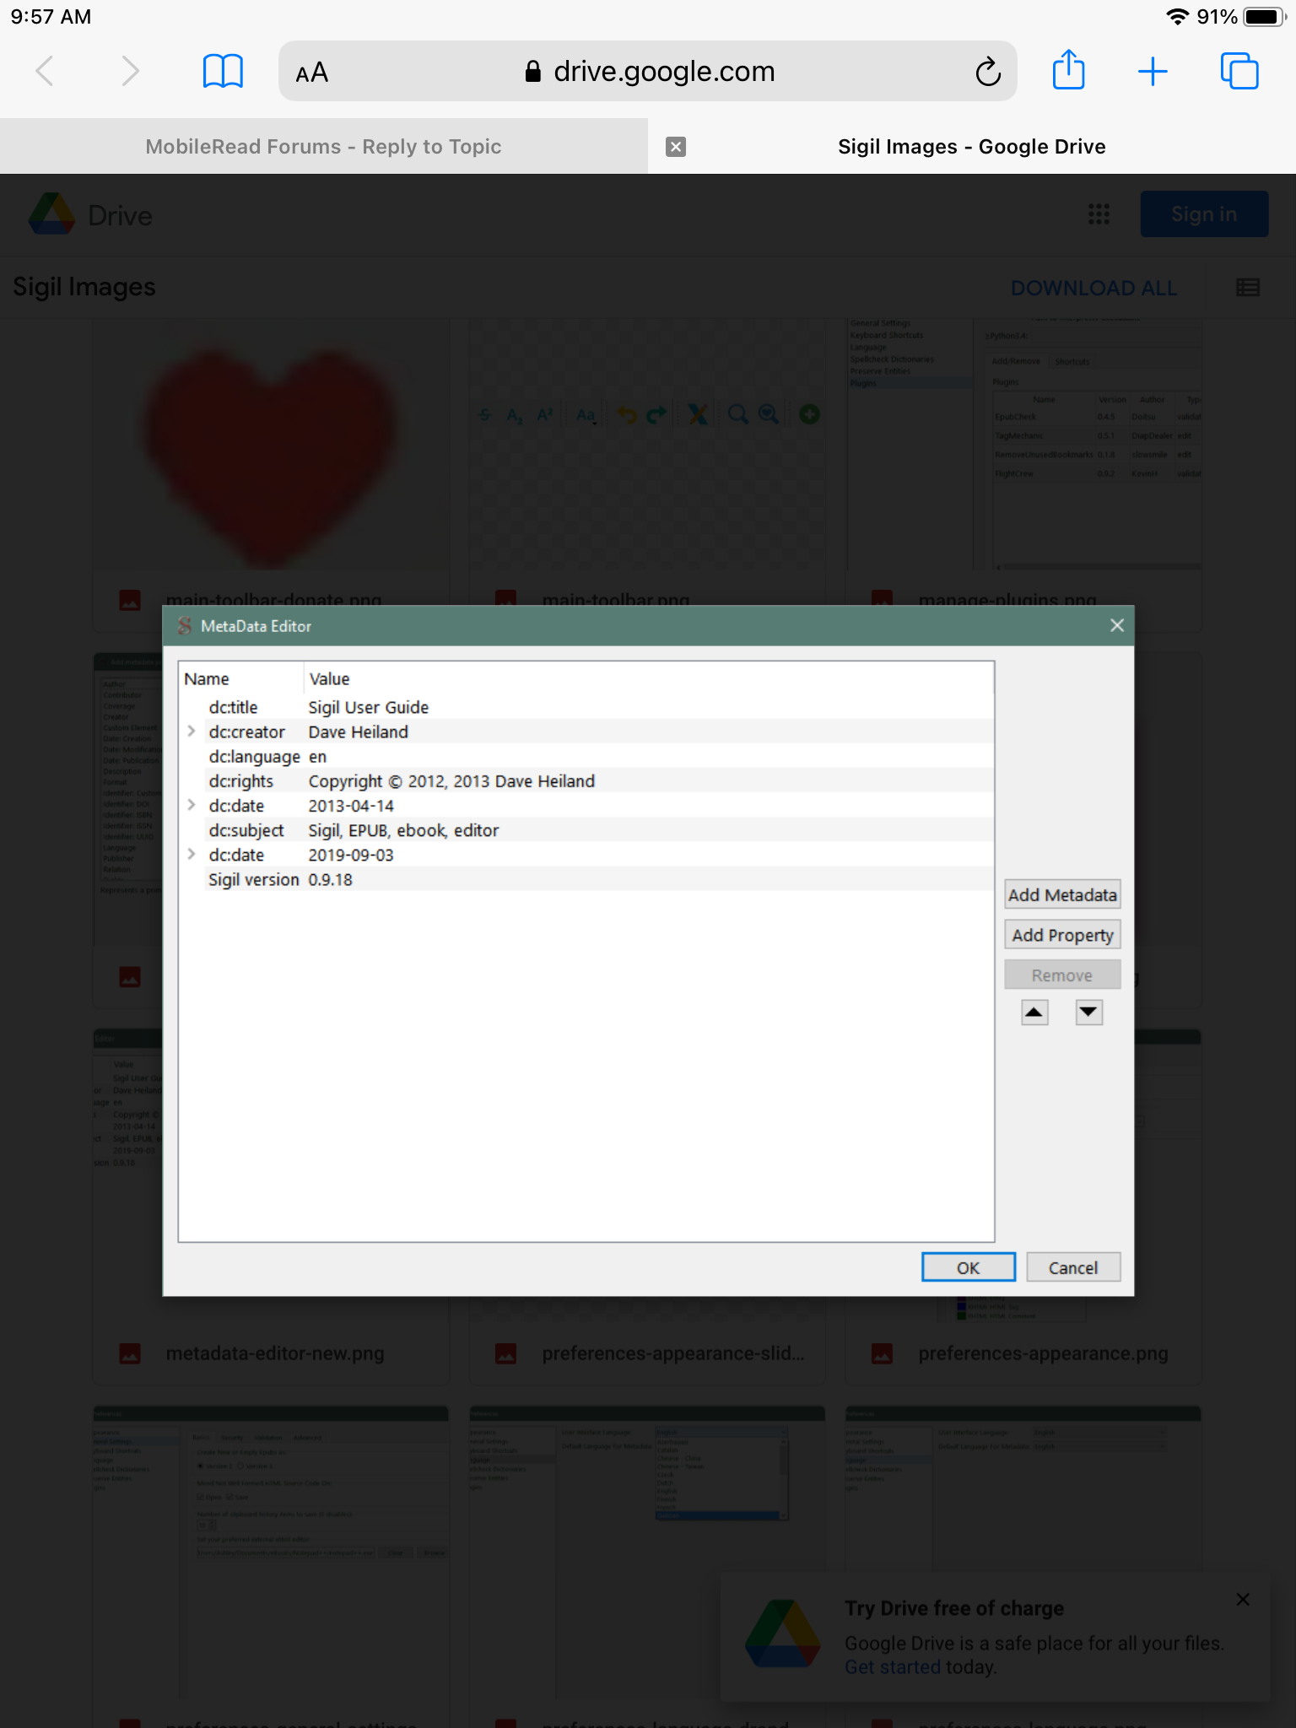Open the Google apps grid
The image size is (1296, 1728).
pyautogui.click(x=1099, y=214)
